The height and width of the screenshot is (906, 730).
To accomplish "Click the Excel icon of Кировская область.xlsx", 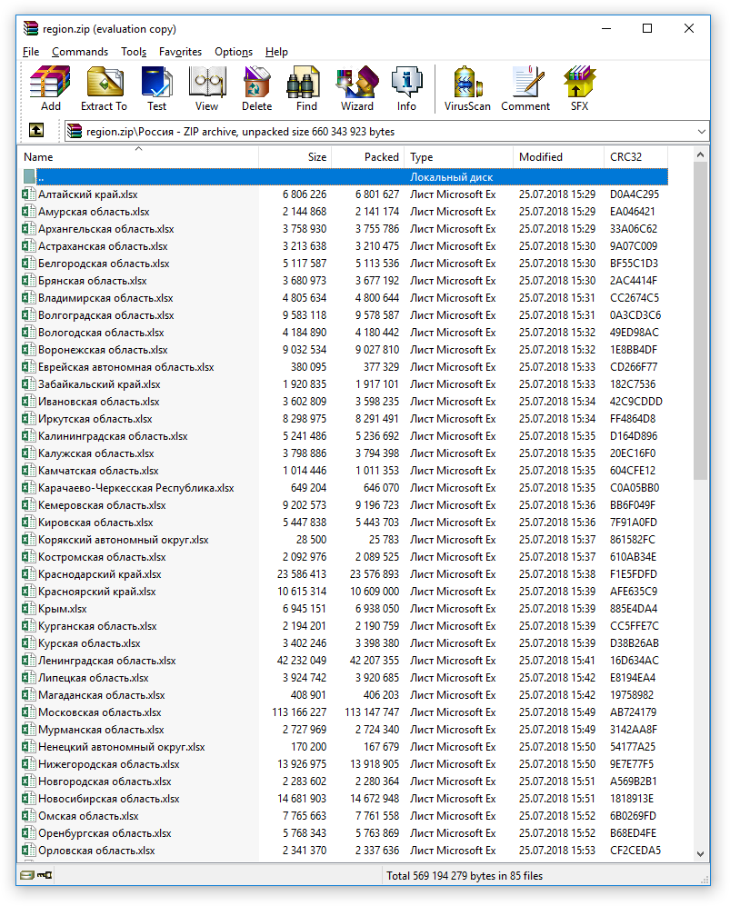I will click(x=29, y=523).
